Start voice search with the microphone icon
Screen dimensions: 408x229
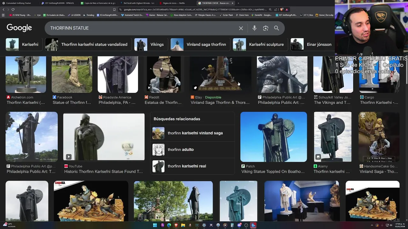coord(254,28)
